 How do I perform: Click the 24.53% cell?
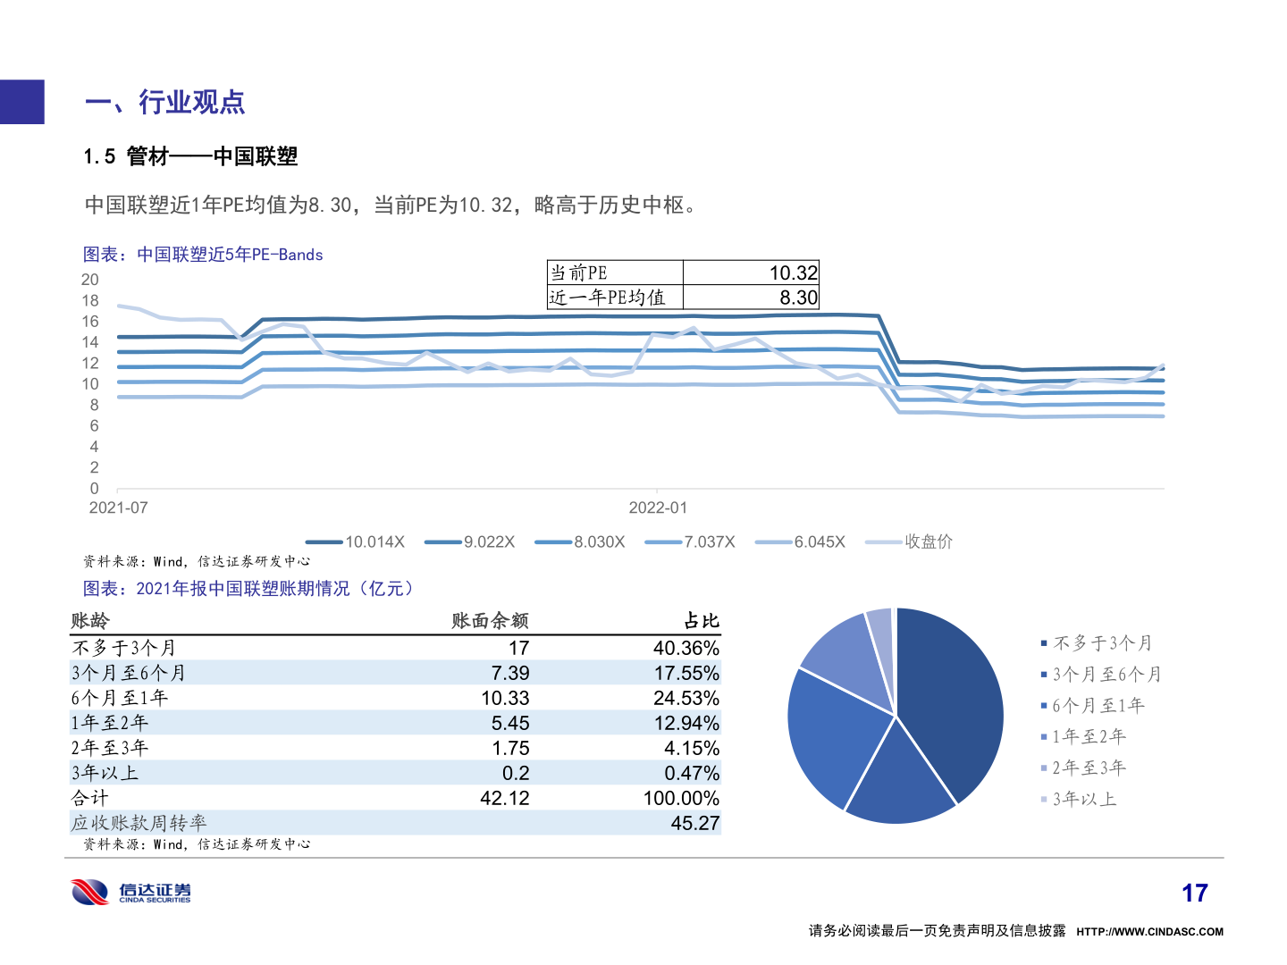tap(686, 698)
